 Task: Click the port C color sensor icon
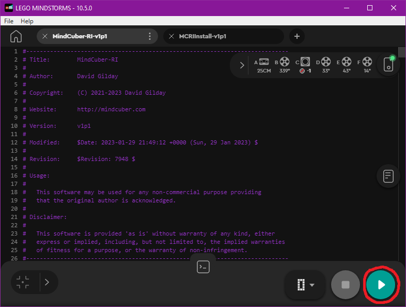click(x=305, y=62)
